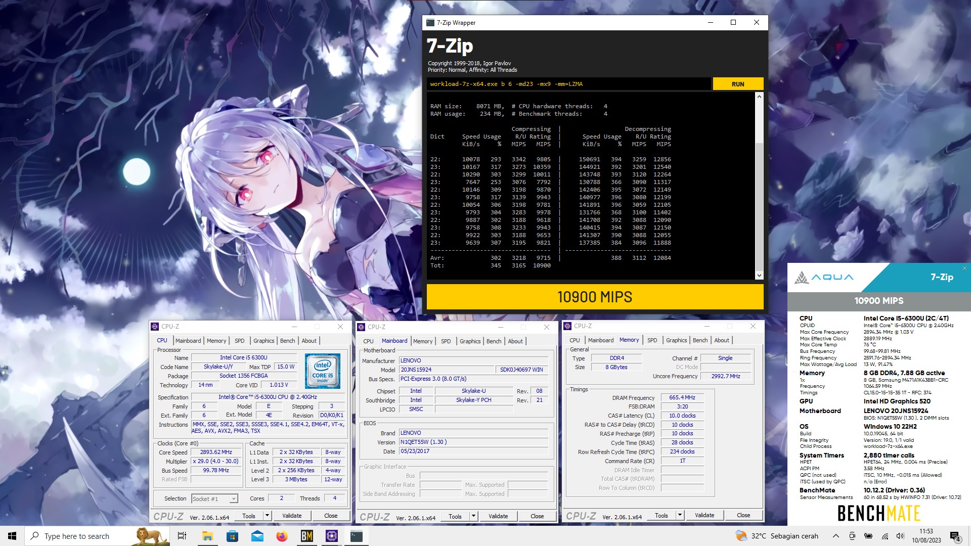The height and width of the screenshot is (546, 971).
Task: Click the yellow RUN button in 7-Zip Wrapper
Action: click(x=738, y=84)
